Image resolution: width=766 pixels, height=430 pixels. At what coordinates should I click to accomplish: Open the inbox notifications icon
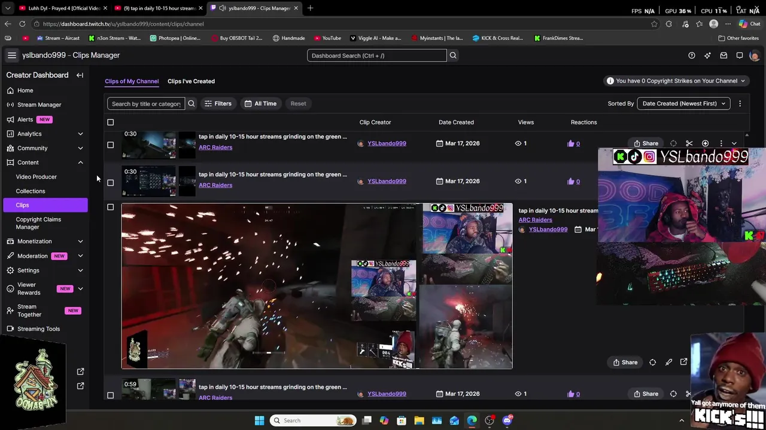pos(724,56)
